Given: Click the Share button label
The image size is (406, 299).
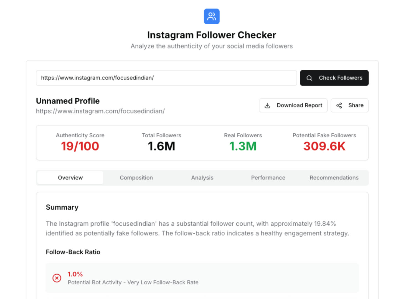Looking at the screenshot, I should point(356,105).
